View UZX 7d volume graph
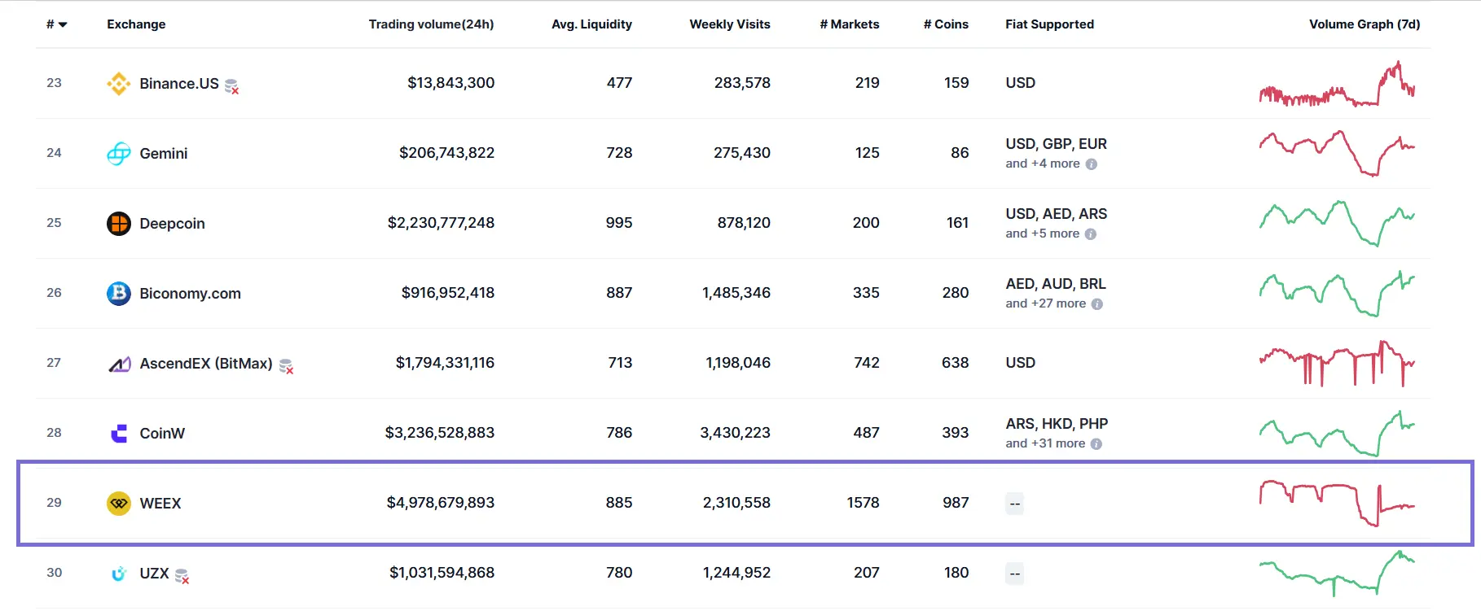This screenshot has width=1481, height=611. [1337, 573]
